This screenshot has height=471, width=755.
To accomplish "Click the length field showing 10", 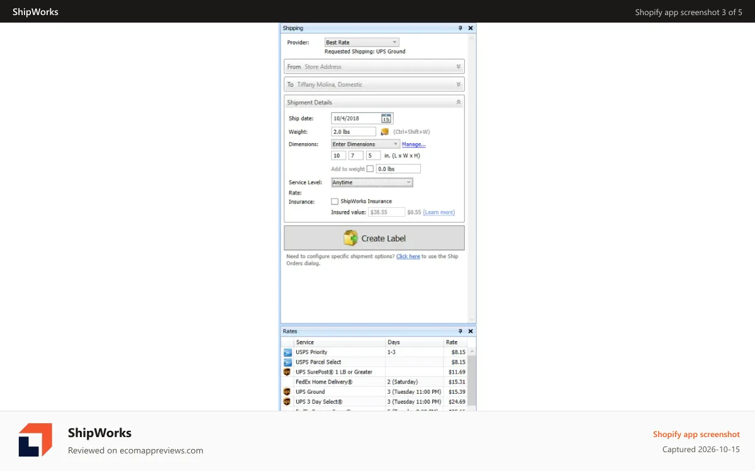I will (x=338, y=156).
